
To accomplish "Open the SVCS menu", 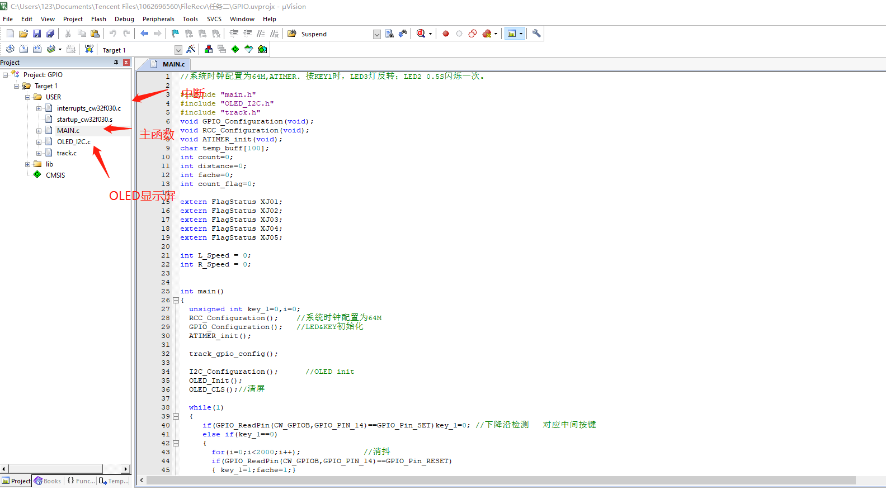I will pos(214,19).
